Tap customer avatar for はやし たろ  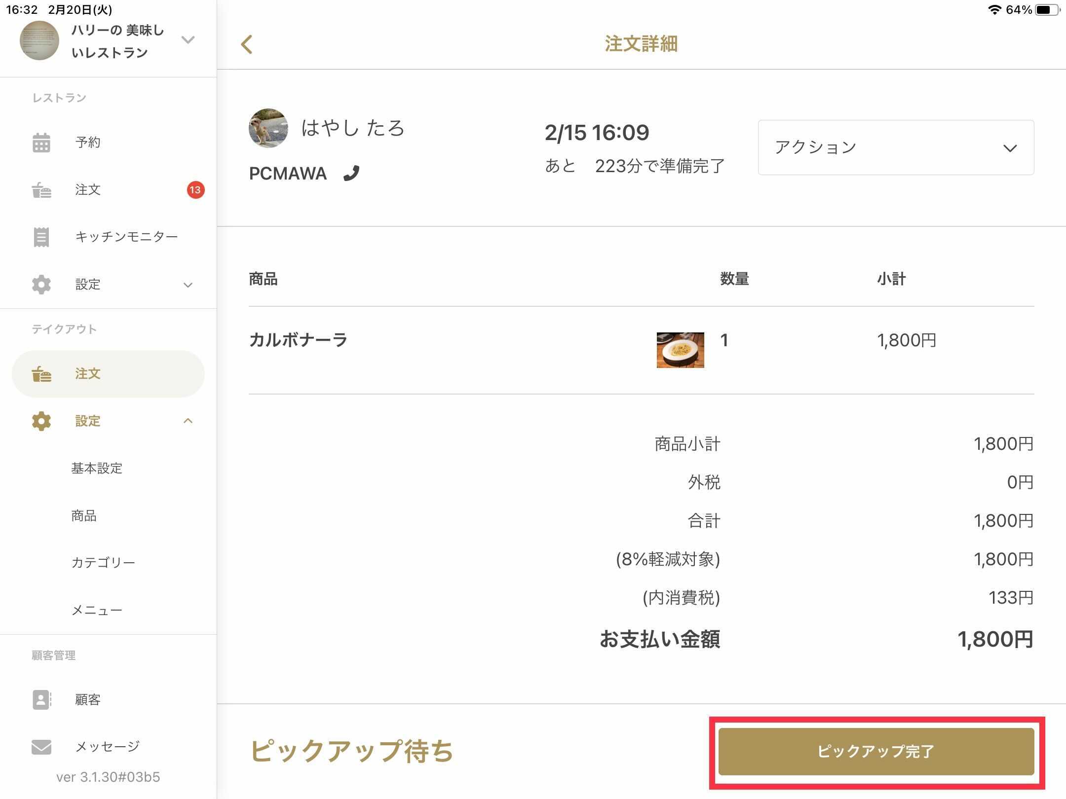pos(268,128)
